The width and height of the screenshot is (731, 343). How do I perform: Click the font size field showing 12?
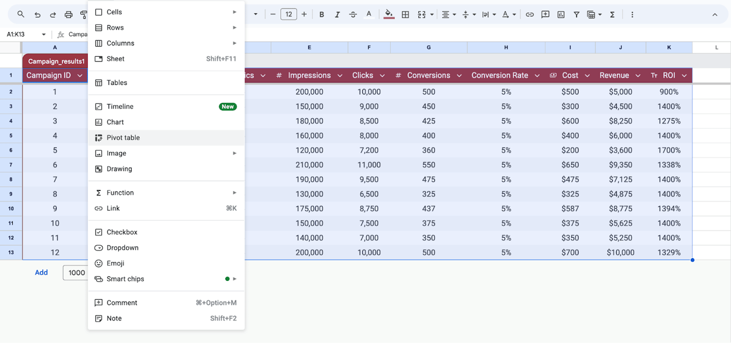[x=288, y=14]
